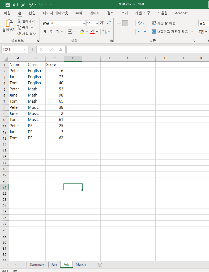This screenshot has width=209, height=272.
Task: Toggle middle vertical alignment
Action: [x=125, y=23]
